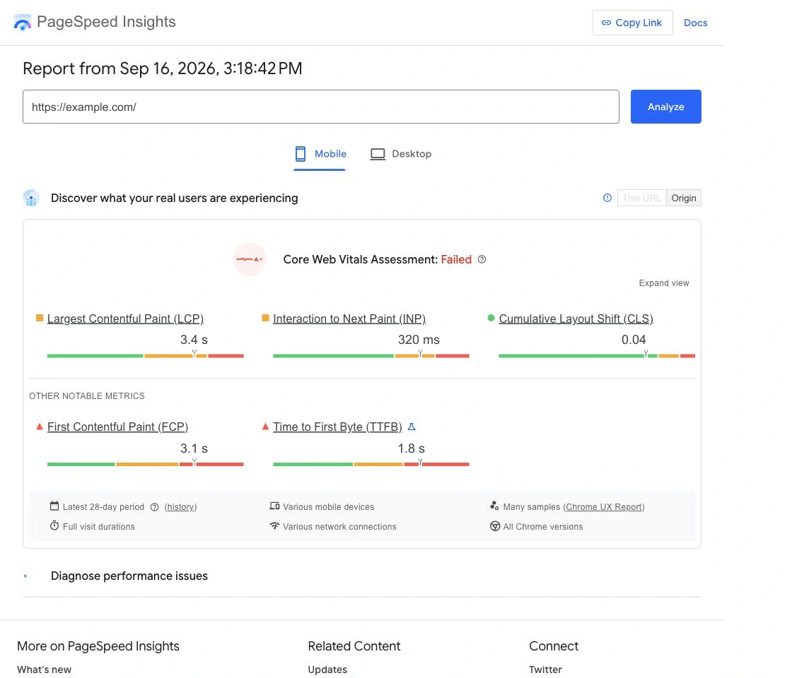The width and height of the screenshot is (792, 678).
Task: Click the calendar icon for 28-day period
Action: (54, 506)
